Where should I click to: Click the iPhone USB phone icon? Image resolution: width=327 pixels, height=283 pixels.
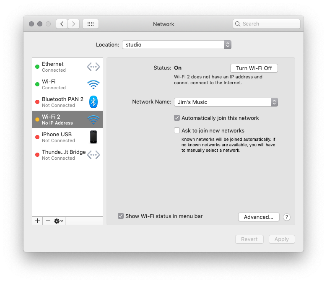pyautogui.click(x=93, y=137)
